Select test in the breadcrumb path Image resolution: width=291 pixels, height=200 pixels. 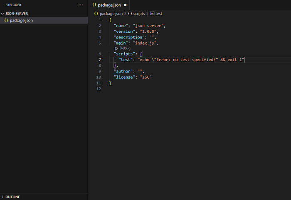click(159, 14)
